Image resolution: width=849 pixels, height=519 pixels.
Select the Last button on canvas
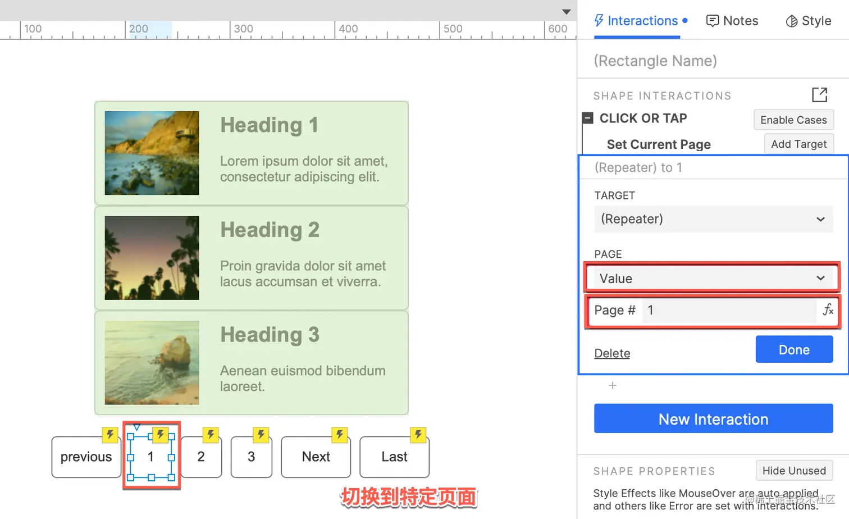(394, 457)
